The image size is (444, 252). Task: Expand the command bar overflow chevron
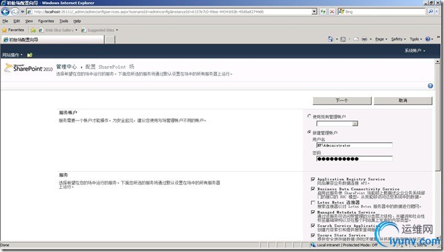(x=439, y=37)
